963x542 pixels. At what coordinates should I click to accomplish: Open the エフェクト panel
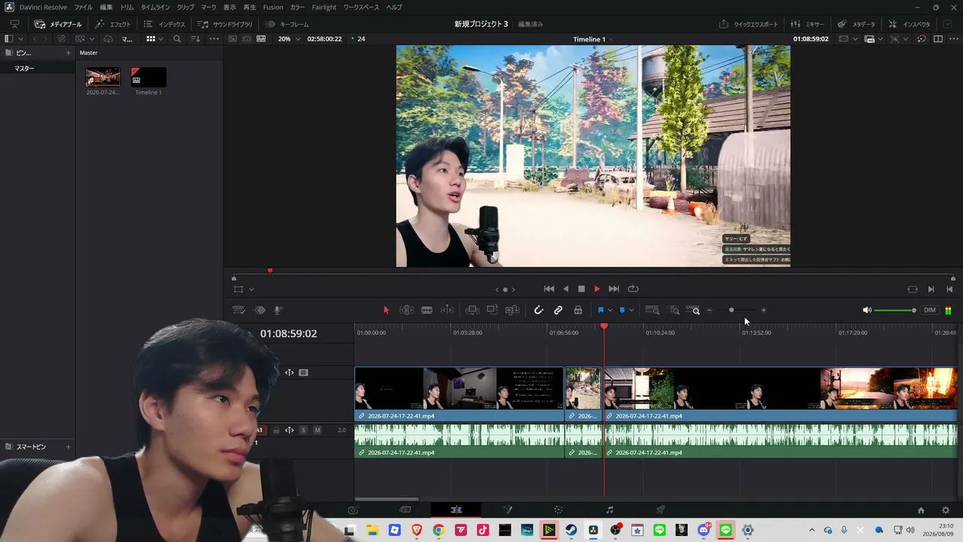click(113, 24)
